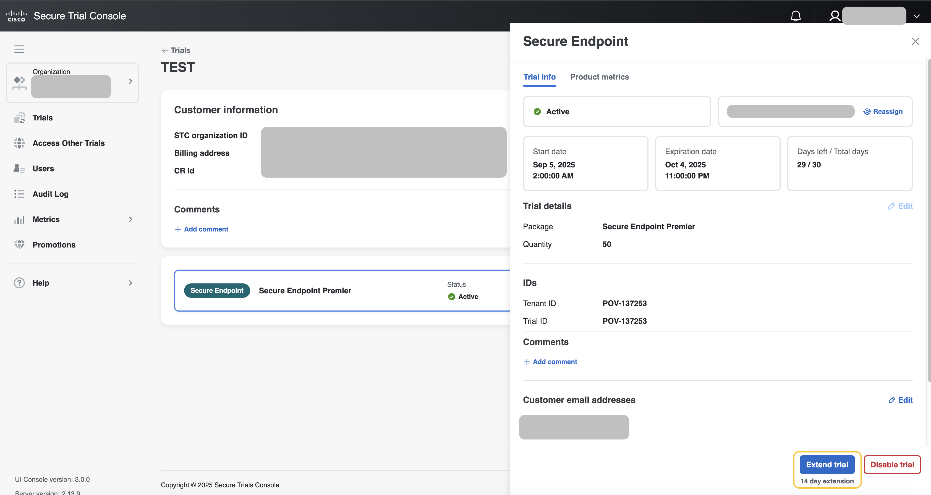Click the Reassign link
Screen dimensions: 931x495
pos(888,112)
